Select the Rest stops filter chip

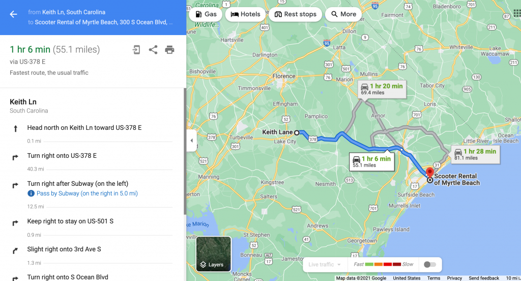(295, 14)
